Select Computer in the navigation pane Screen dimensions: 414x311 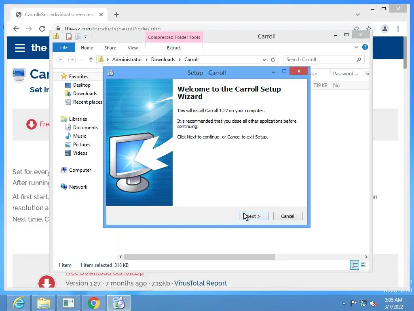coord(80,170)
